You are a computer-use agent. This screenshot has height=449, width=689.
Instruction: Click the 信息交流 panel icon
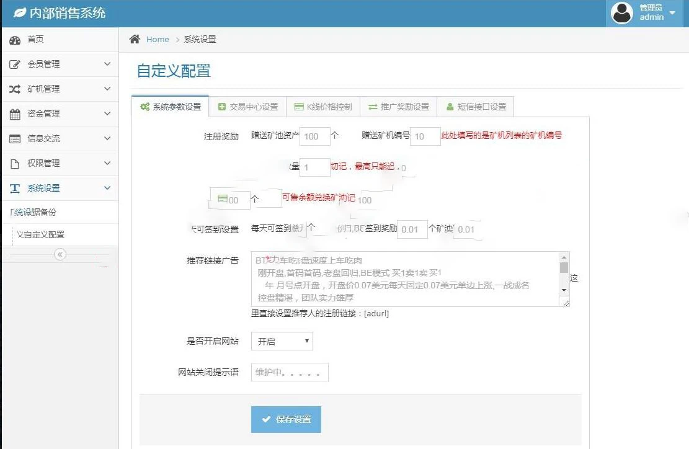(x=16, y=138)
